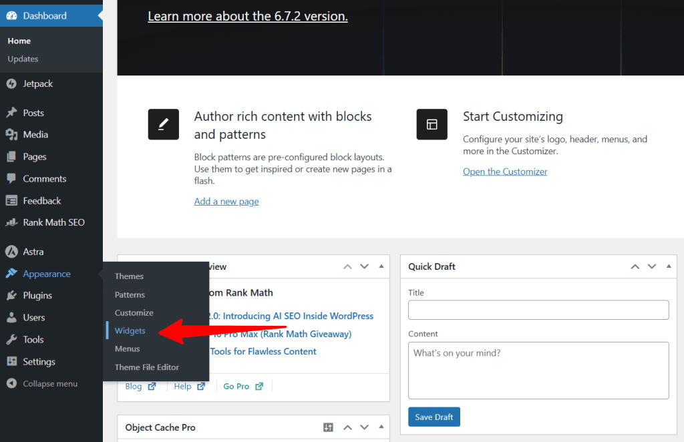Toggle the Object Cache Pro panel
The width and height of the screenshot is (684, 442).
381,427
